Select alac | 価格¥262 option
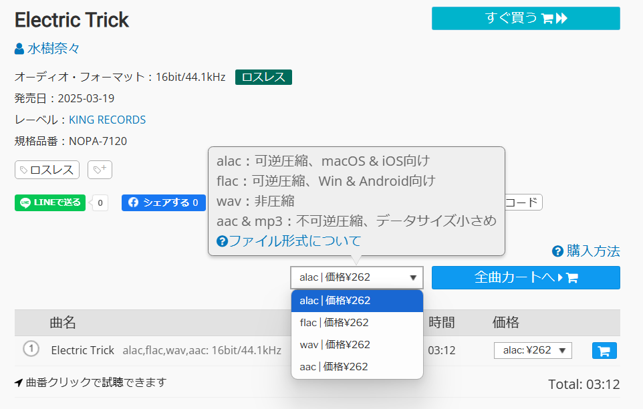This screenshot has height=409, width=643. pos(357,301)
